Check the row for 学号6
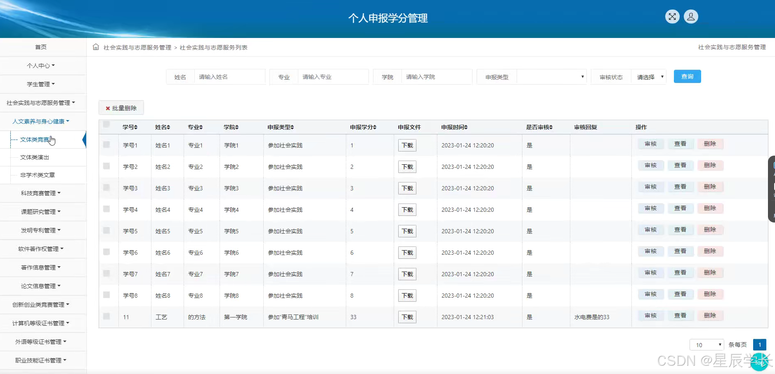775x374 pixels. pos(106,252)
